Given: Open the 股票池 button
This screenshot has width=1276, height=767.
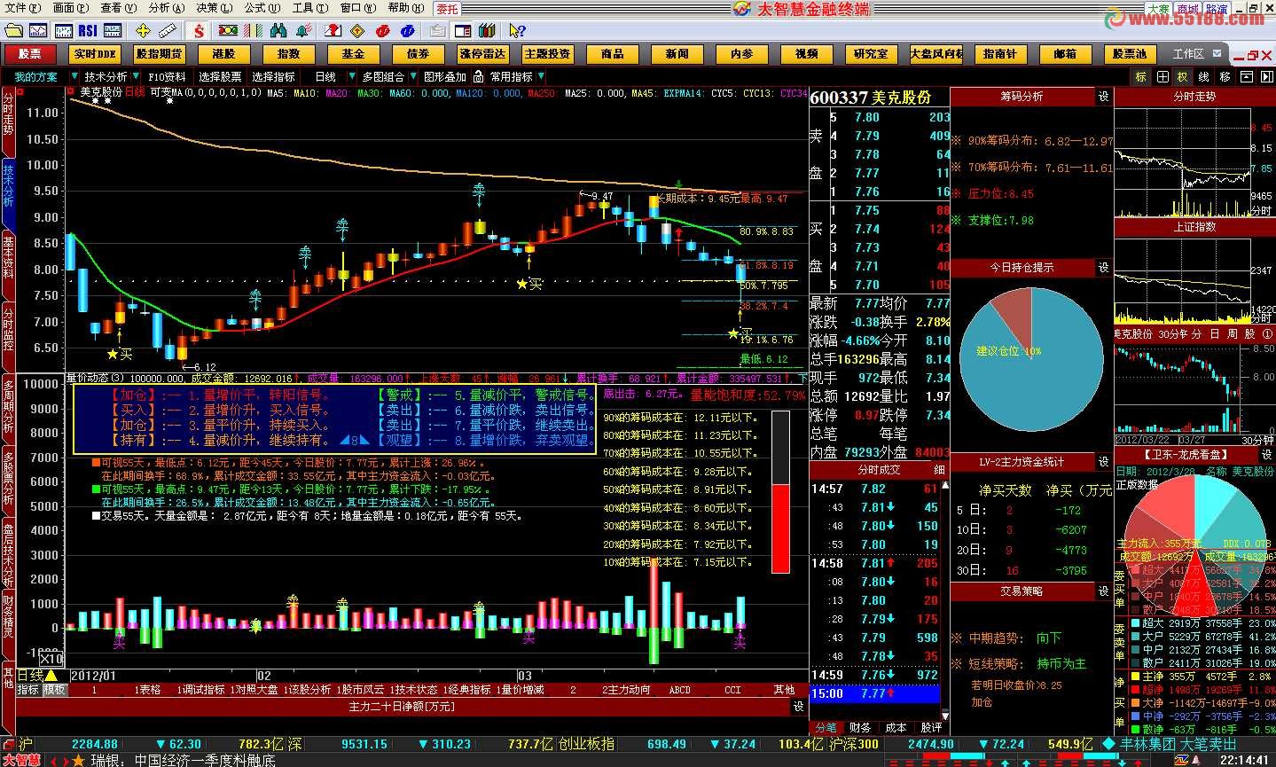Looking at the screenshot, I should [x=1130, y=54].
